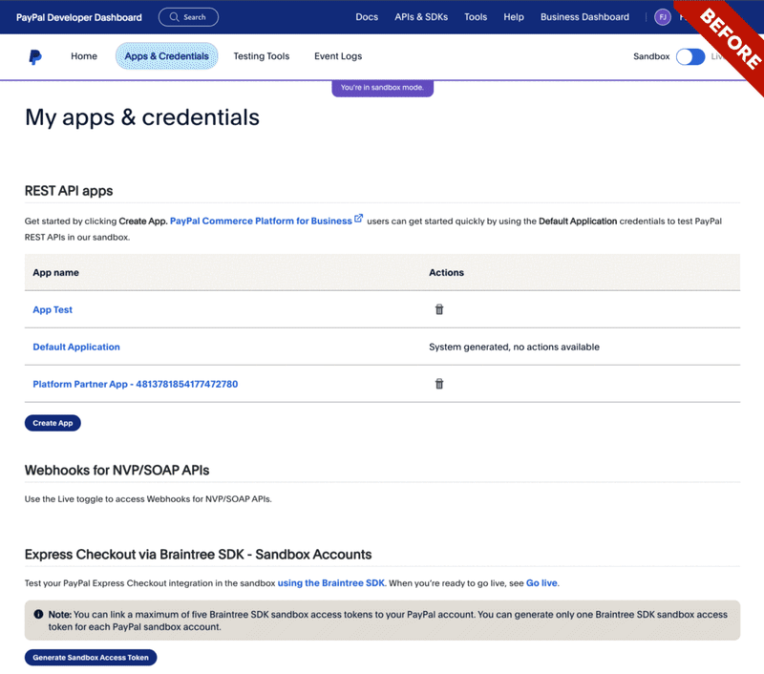This screenshot has width=764, height=674.
Task: Open Tools in the top navigation
Action: click(x=476, y=17)
